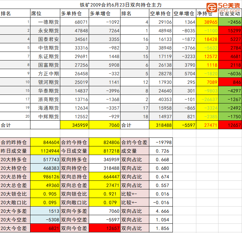Image resolution: width=242 pixels, height=233 pixels.
Task: Click top-20 total holdings value 986126
Action: [45, 177]
